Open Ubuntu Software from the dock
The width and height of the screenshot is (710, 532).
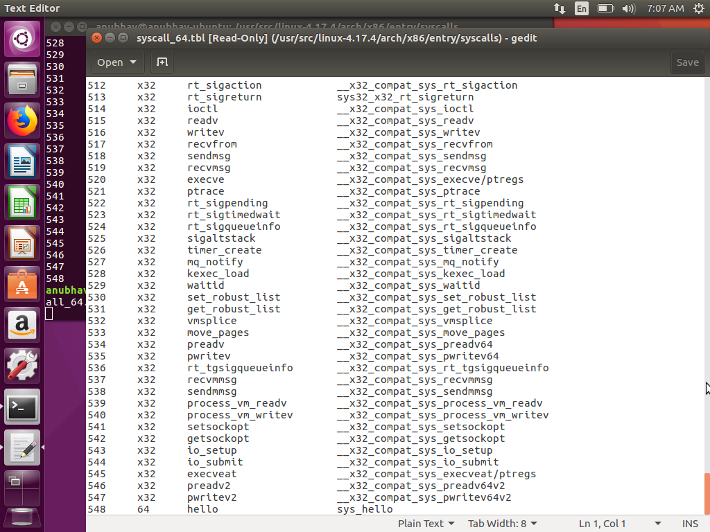[21, 285]
